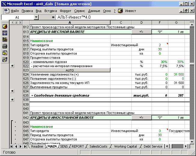Click the palette-and-brush icon in left toolbar

pos(5,26)
